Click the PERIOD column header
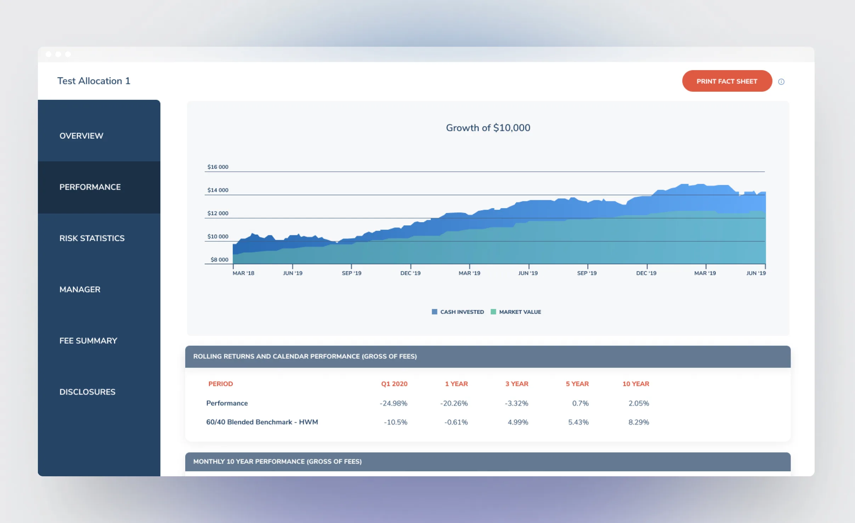 (x=220, y=384)
